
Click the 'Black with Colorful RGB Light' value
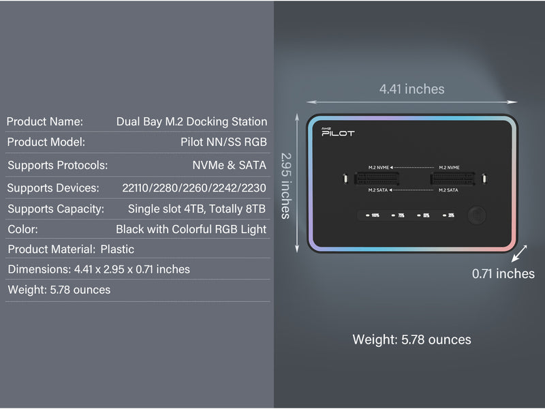tap(191, 230)
